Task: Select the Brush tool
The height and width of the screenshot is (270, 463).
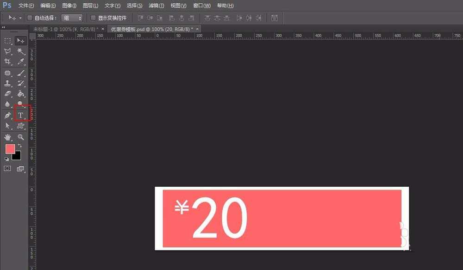Action: [21, 73]
